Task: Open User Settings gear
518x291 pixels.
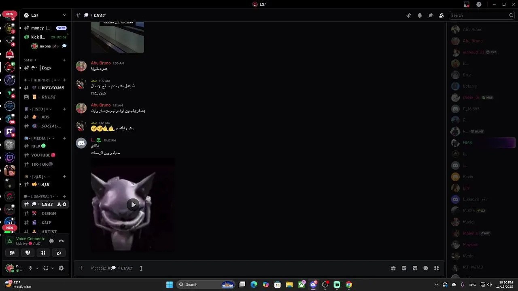Action: [x=61, y=268]
